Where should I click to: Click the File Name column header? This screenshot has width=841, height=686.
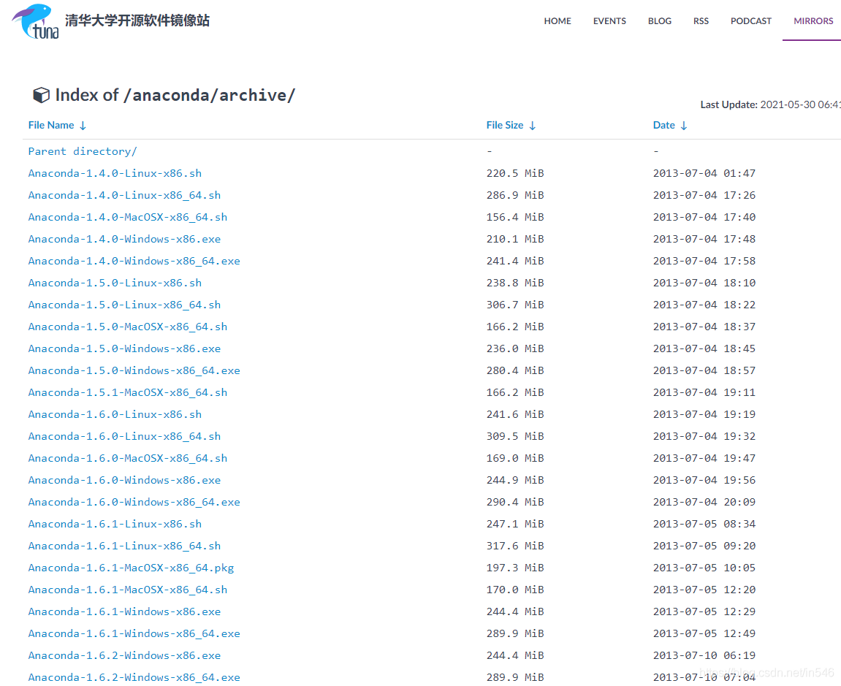(x=51, y=125)
